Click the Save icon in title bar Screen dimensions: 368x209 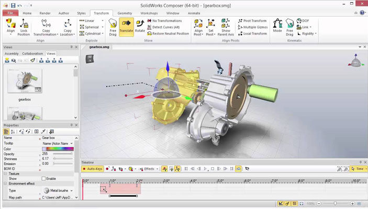[13, 5]
